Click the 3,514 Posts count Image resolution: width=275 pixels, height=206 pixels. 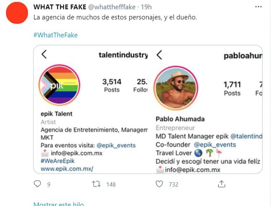click(x=112, y=85)
